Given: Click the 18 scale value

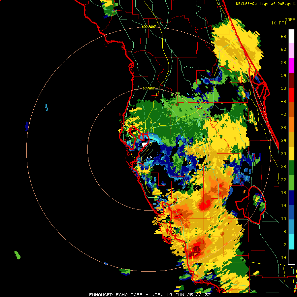Looking at the screenshot, I should point(283,193).
